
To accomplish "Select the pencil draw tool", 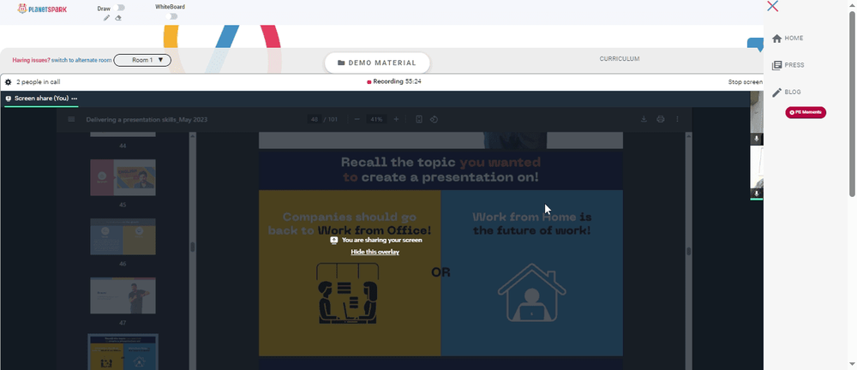I will [106, 18].
